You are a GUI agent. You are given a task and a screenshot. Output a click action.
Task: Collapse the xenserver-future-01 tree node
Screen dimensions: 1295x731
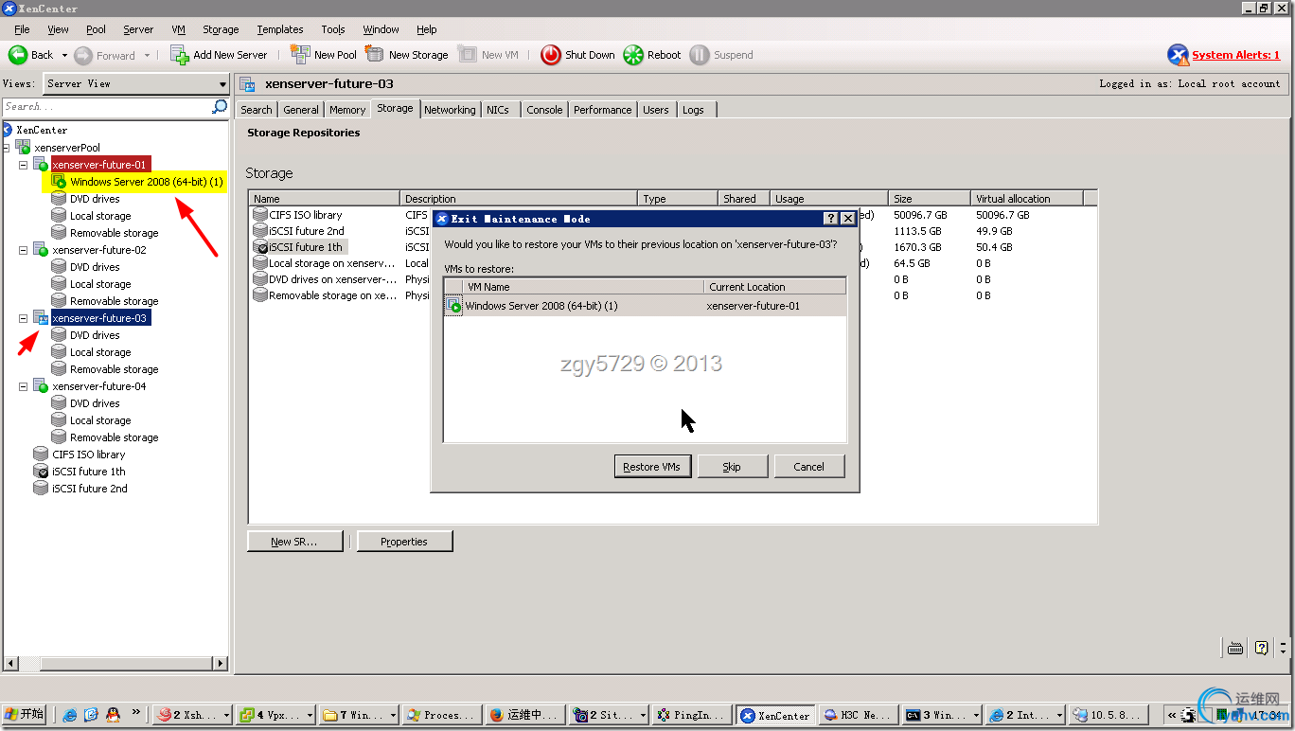24,165
